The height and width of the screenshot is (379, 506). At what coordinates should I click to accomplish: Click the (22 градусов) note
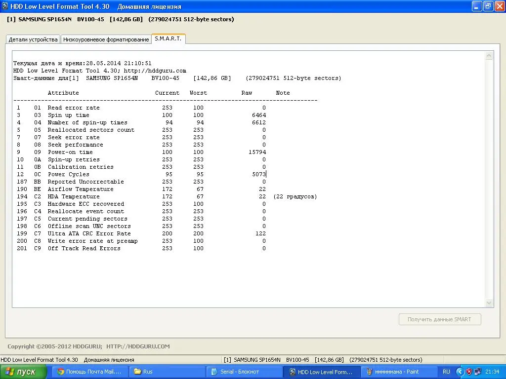[x=295, y=196]
